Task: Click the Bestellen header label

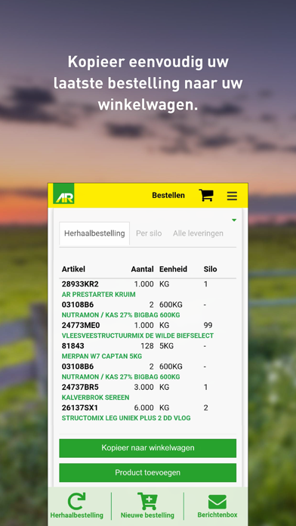Action: click(x=168, y=195)
